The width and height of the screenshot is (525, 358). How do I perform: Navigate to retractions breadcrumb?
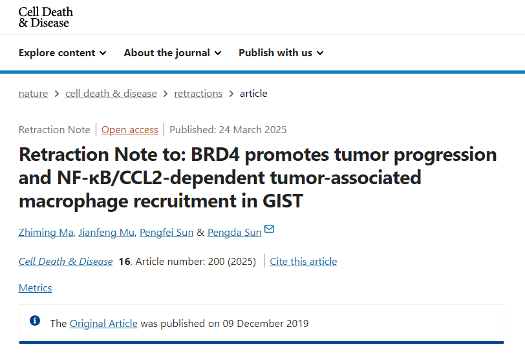coord(198,94)
